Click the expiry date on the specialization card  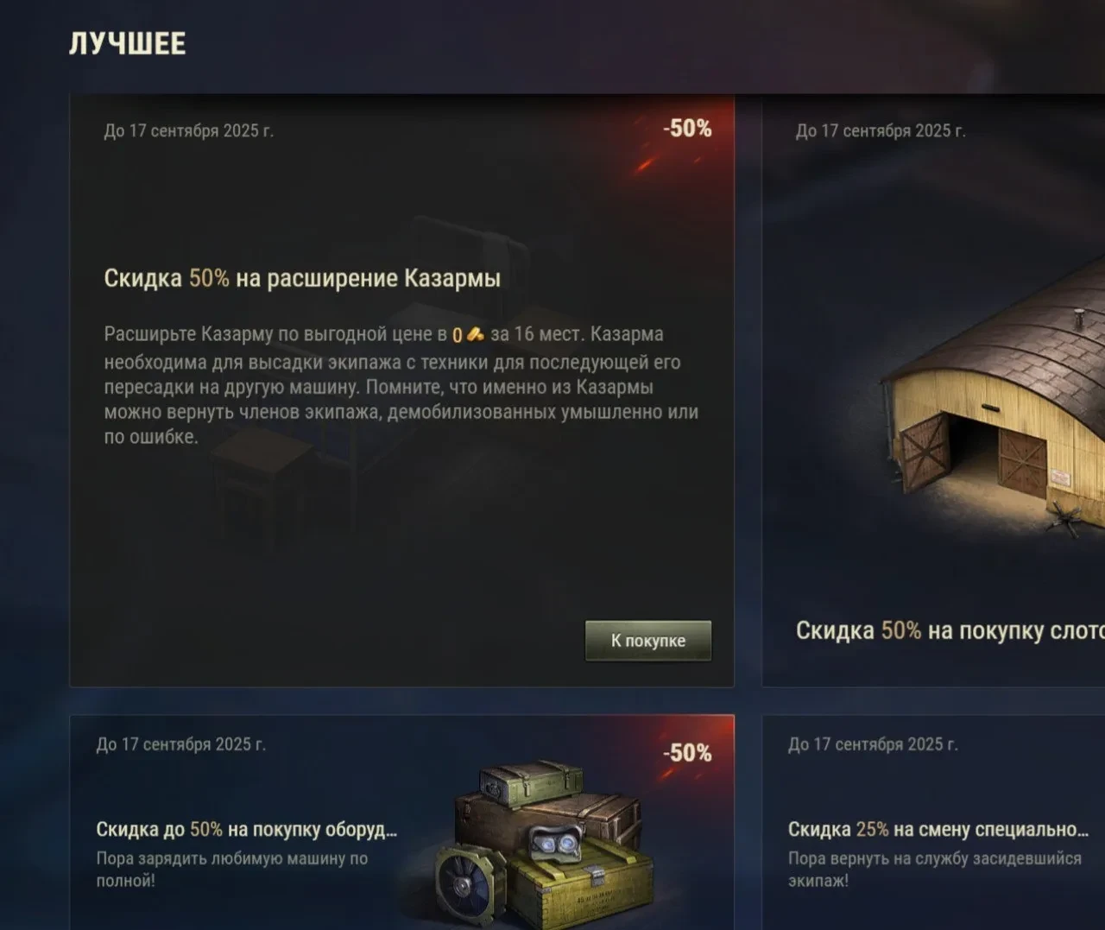[x=873, y=744]
